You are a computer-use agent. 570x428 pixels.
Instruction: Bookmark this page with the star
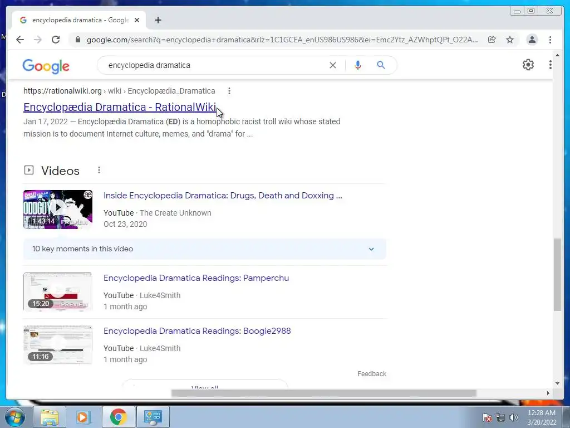coord(510,40)
